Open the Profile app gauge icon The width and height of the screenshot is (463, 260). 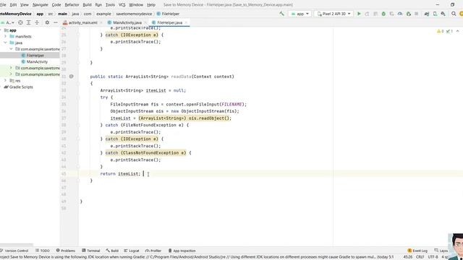400,14
